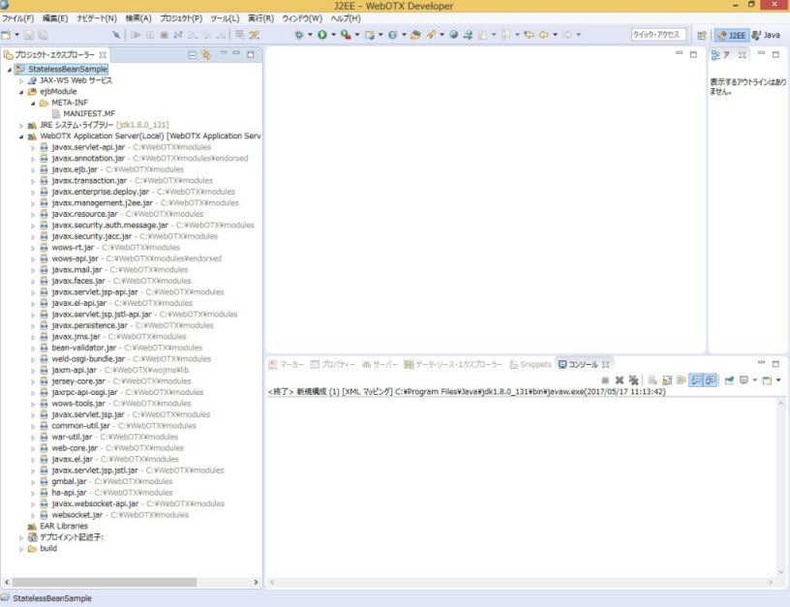
Task: Switch to the Java perspective button
Action: point(768,34)
